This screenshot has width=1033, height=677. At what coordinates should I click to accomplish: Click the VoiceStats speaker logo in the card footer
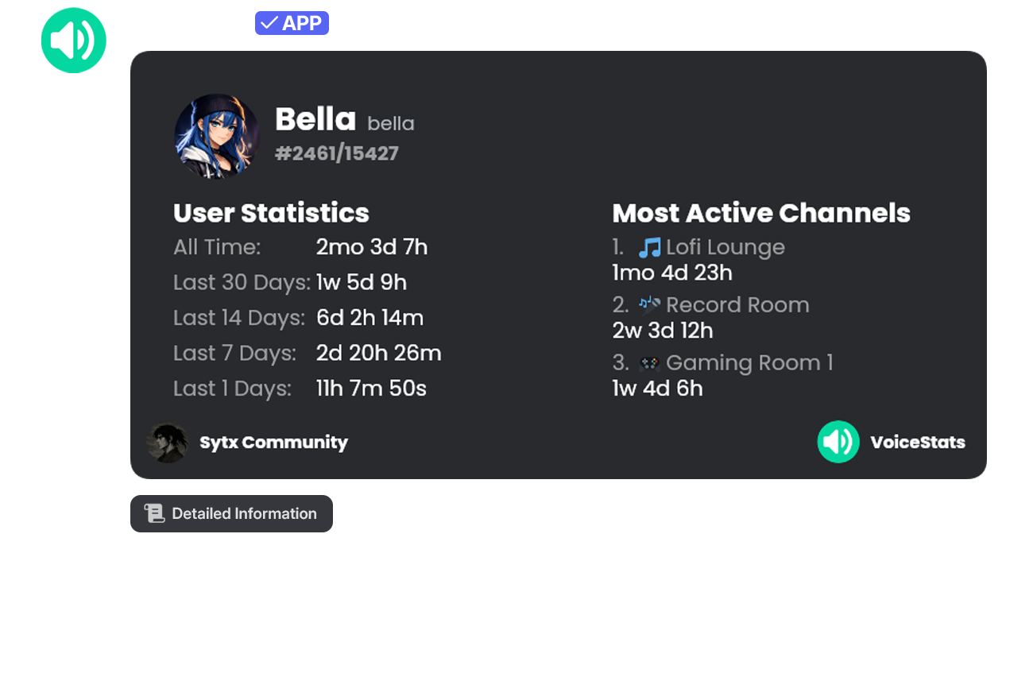click(x=838, y=442)
